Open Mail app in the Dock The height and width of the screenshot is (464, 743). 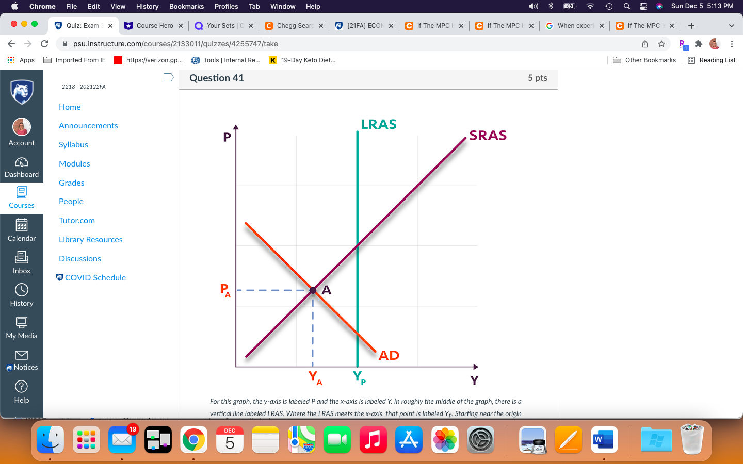point(122,440)
